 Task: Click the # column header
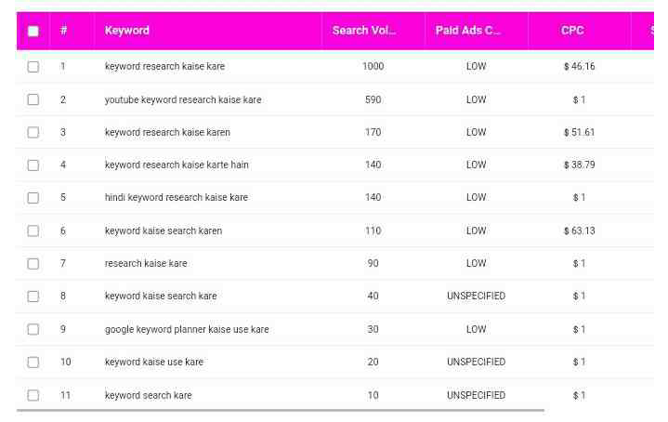tap(63, 31)
